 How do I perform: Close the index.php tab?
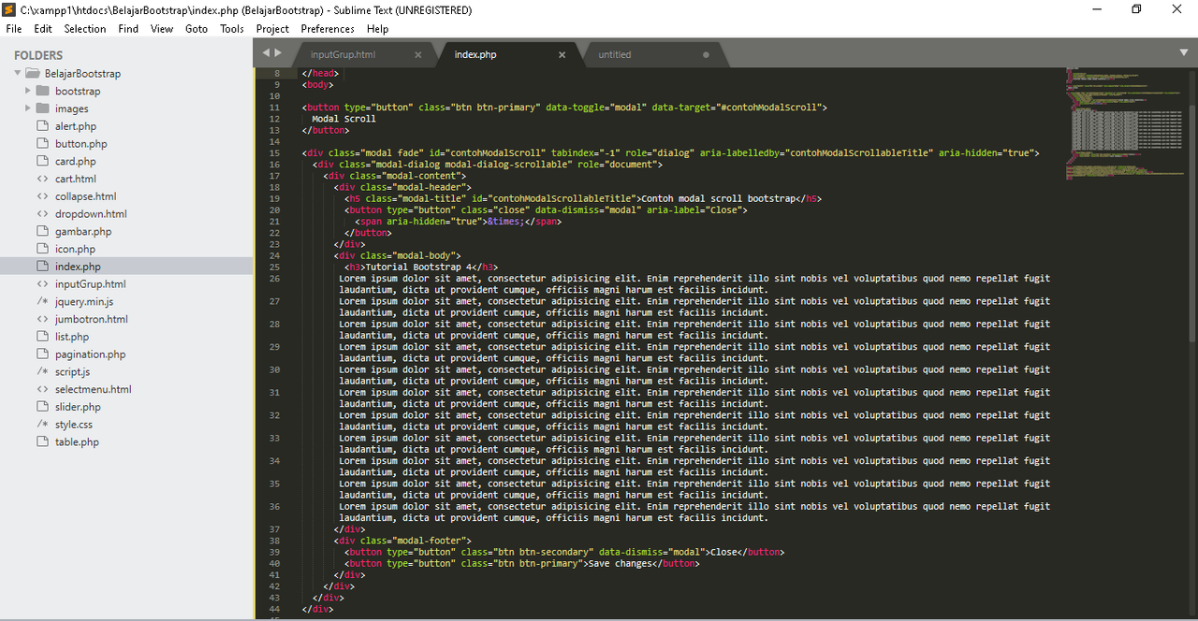tap(562, 55)
